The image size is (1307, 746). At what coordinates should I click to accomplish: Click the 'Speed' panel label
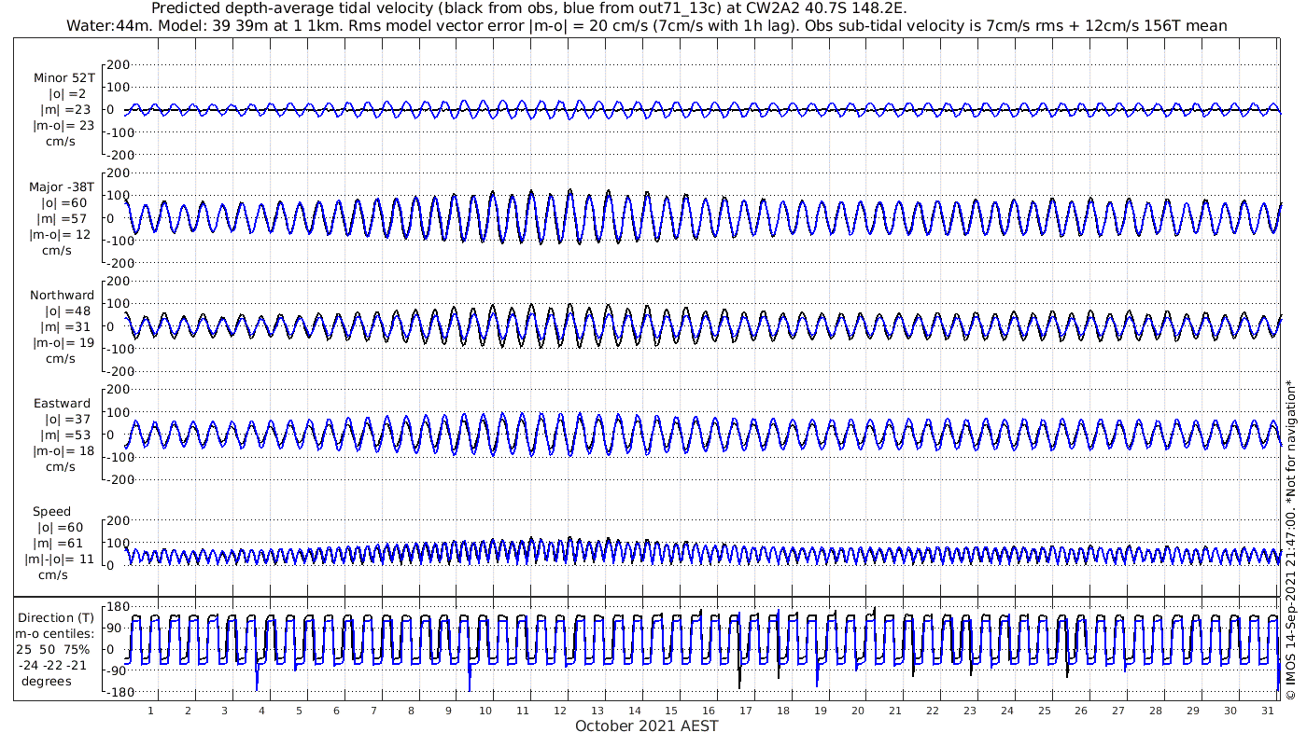[x=52, y=512]
